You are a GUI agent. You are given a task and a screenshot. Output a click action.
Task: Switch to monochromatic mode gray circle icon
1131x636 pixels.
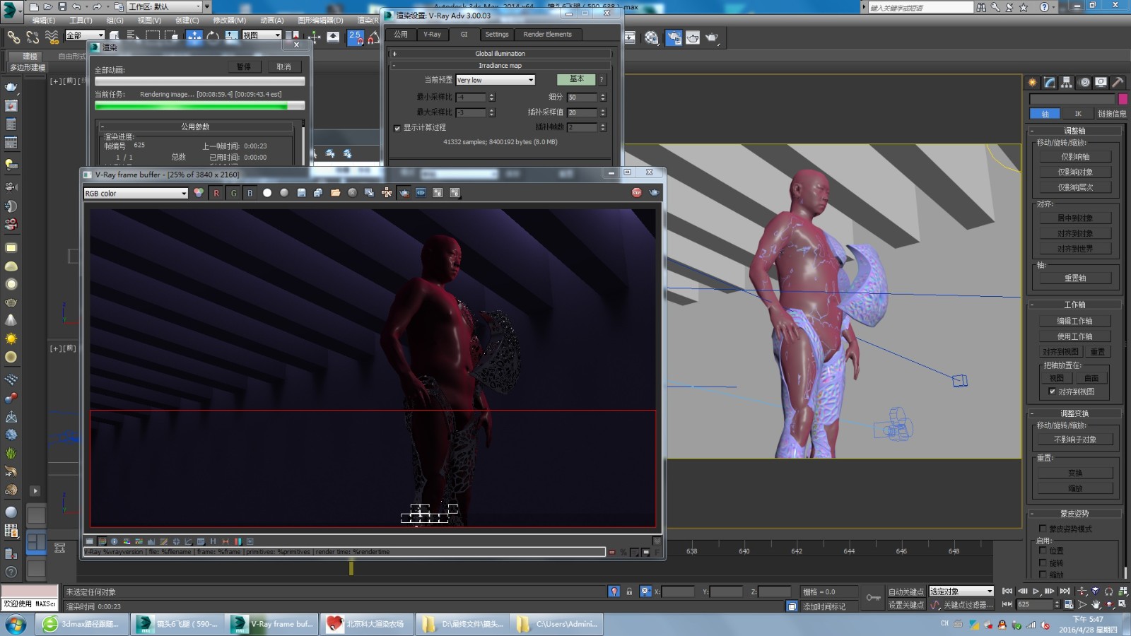(284, 193)
